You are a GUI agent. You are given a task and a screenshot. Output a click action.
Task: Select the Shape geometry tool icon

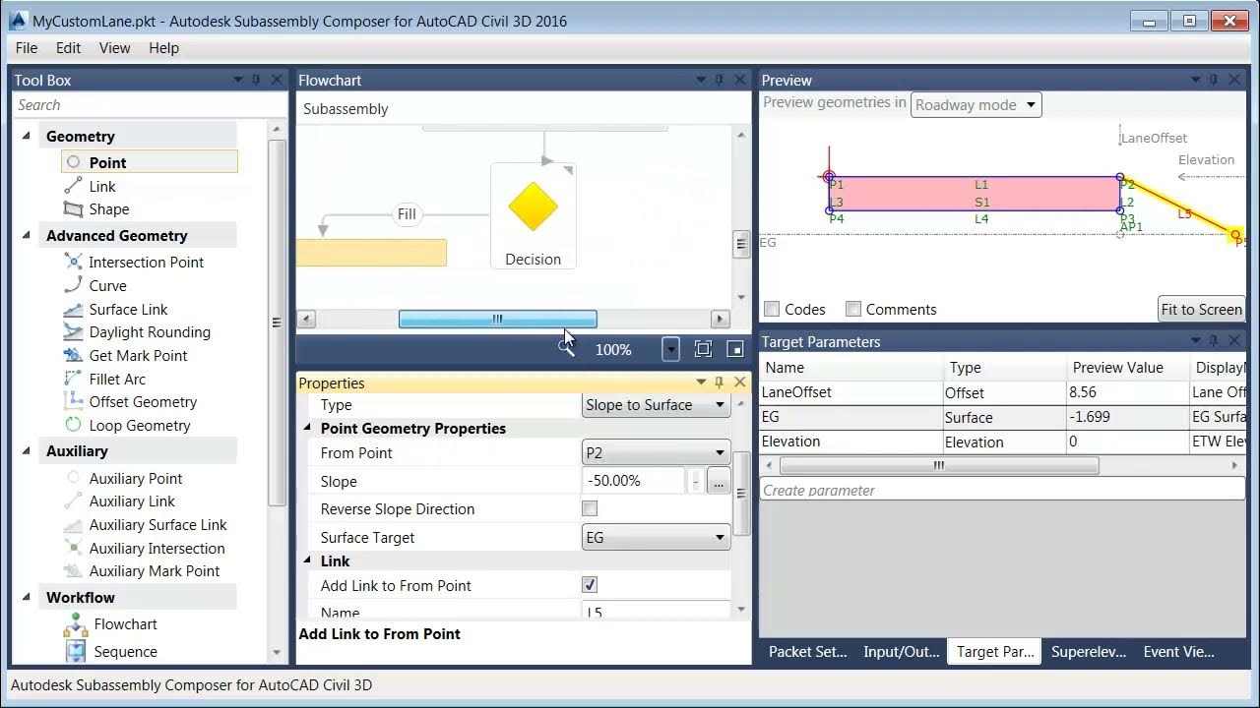tap(73, 208)
